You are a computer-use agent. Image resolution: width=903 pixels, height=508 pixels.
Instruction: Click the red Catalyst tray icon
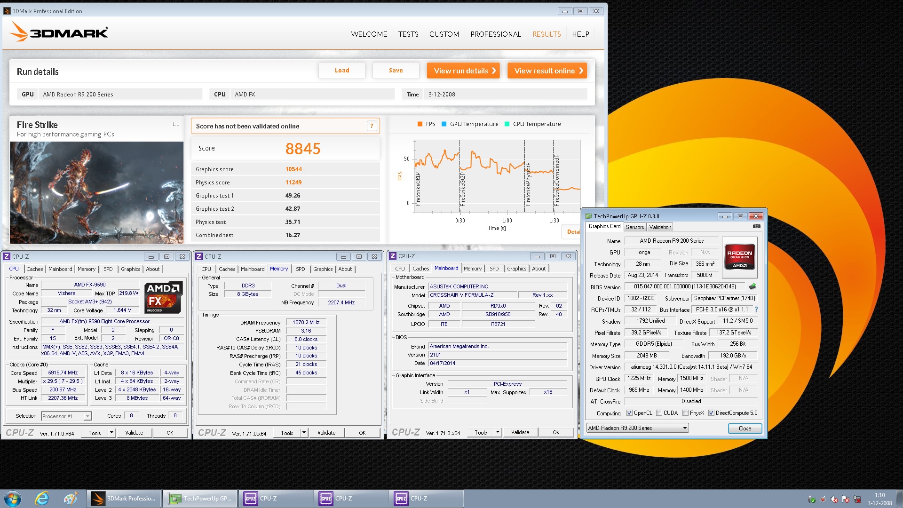click(x=823, y=499)
